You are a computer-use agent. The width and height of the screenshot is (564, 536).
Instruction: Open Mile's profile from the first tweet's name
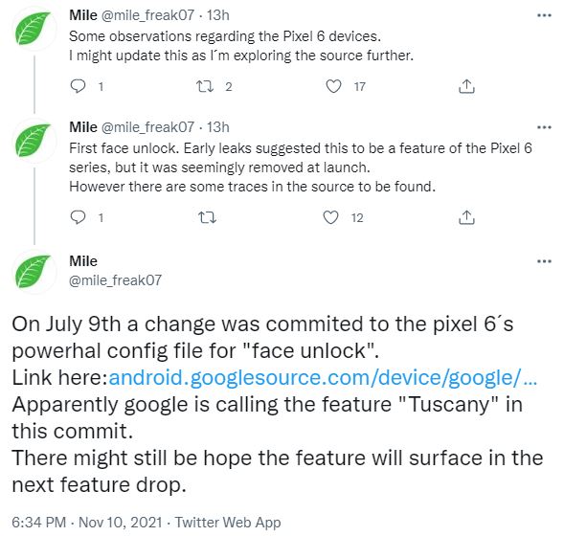pos(83,15)
